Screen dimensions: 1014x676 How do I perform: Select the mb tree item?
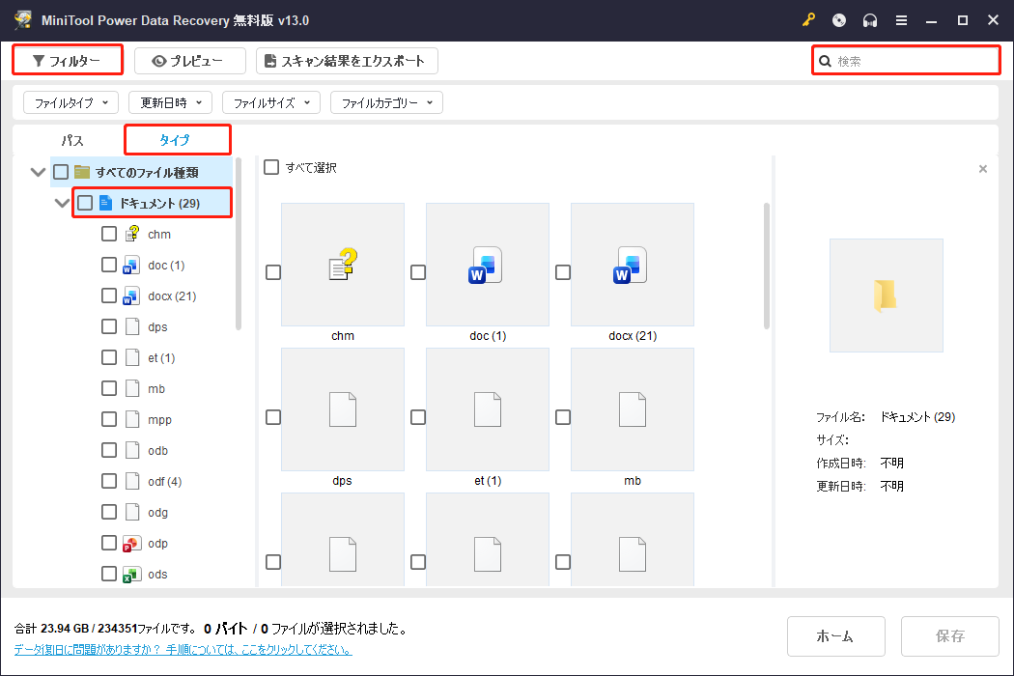coord(156,389)
